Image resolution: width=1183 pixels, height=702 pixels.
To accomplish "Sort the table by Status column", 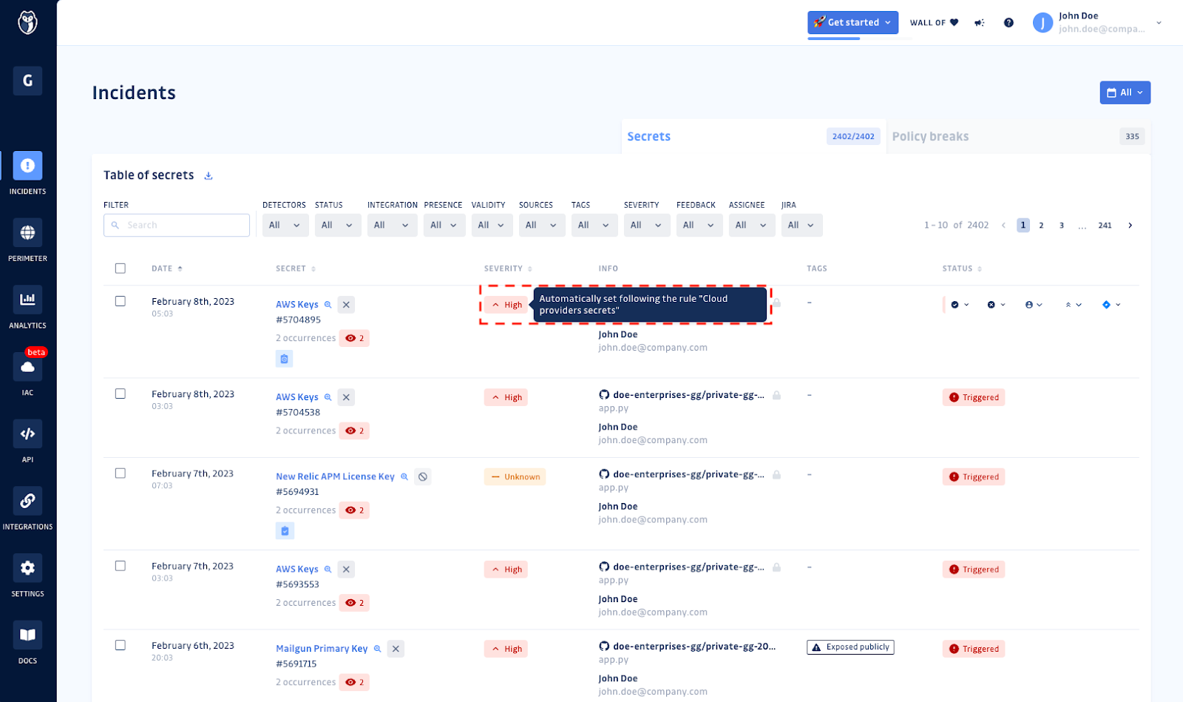I will (x=962, y=269).
